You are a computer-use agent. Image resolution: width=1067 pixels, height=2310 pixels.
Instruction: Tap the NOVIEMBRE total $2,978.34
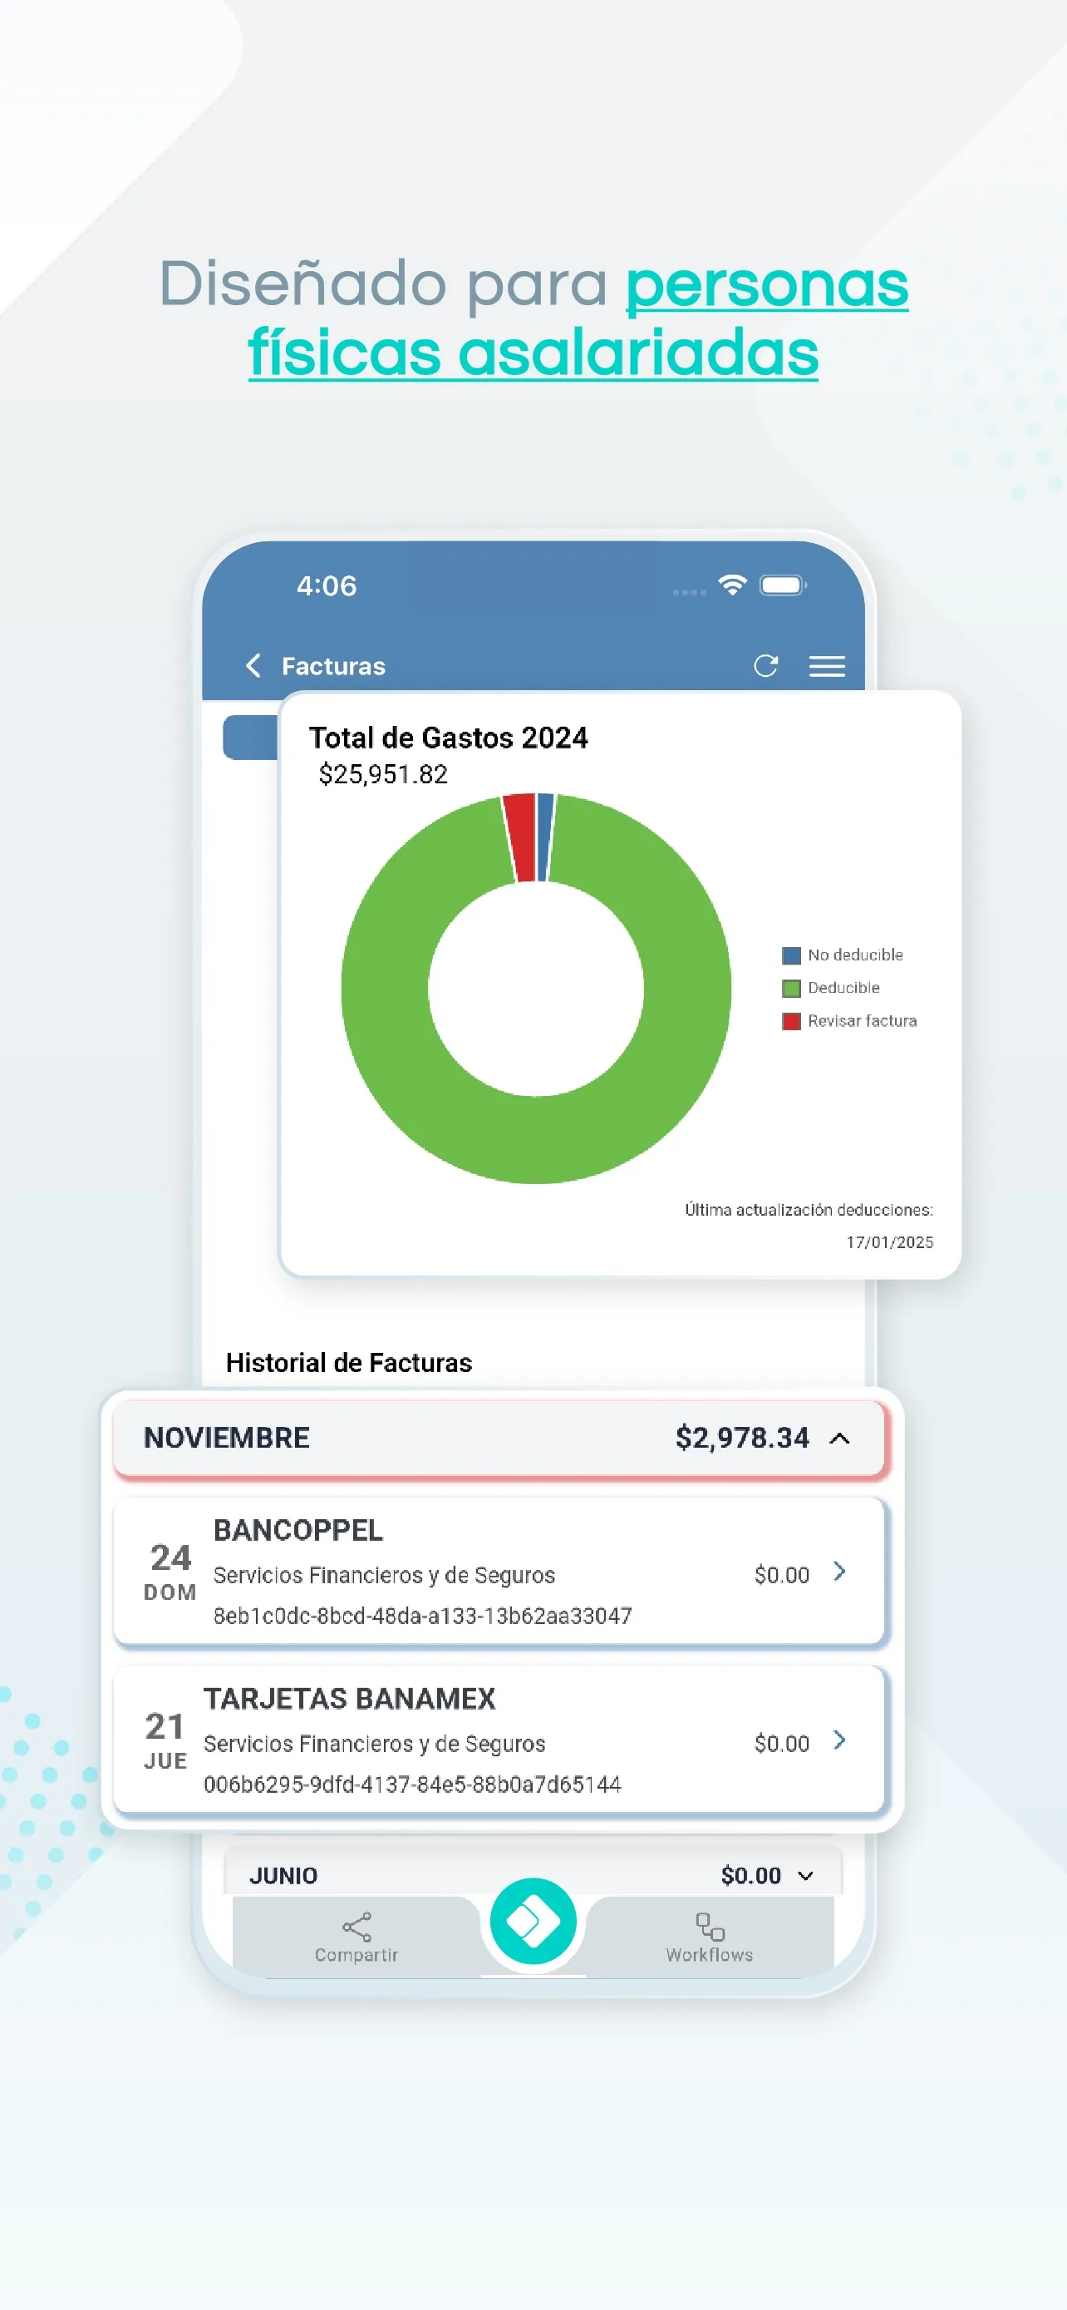(743, 1438)
